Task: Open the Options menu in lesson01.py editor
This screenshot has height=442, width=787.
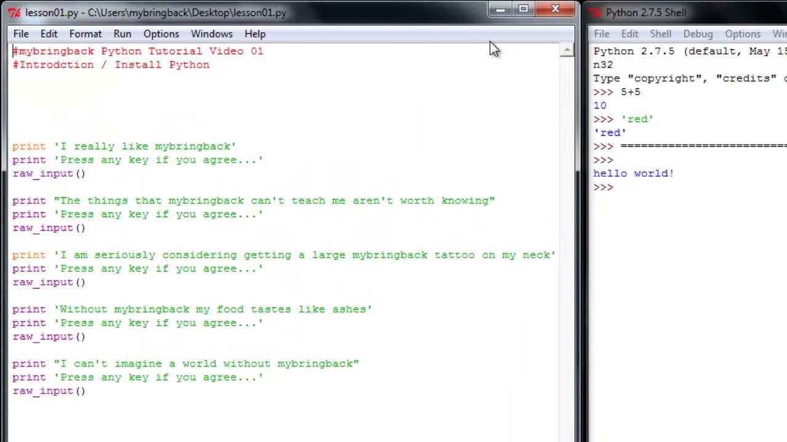Action: 161,34
